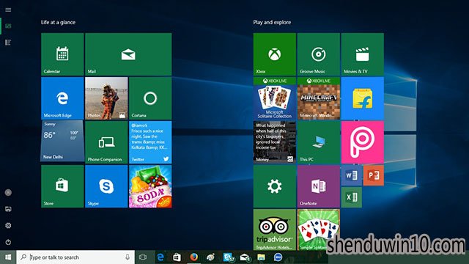Open the TripAdvisor Hotels tile

275,230
